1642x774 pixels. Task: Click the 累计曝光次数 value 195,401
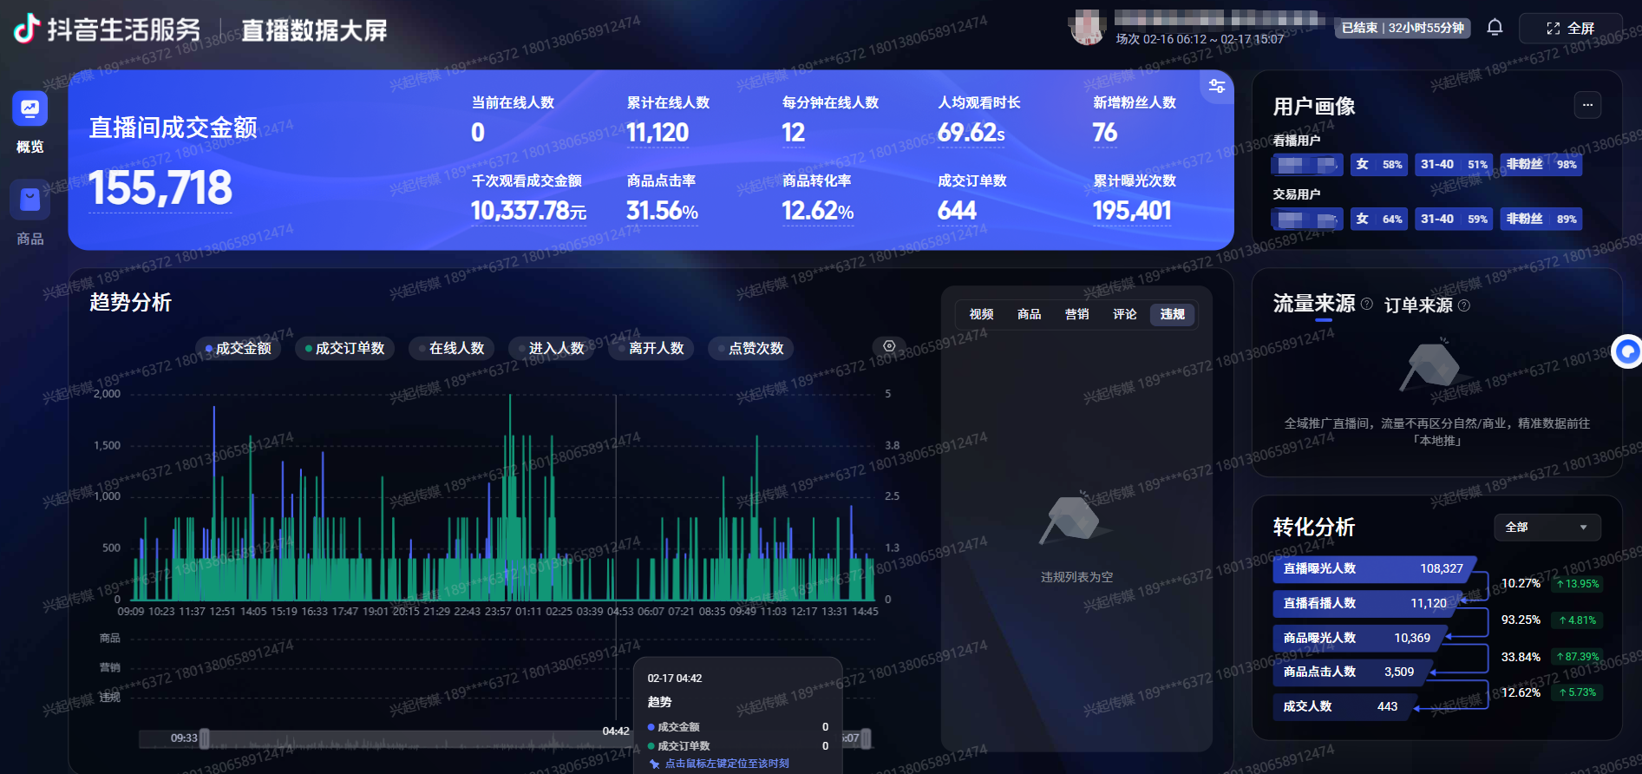pos(1132,211)
